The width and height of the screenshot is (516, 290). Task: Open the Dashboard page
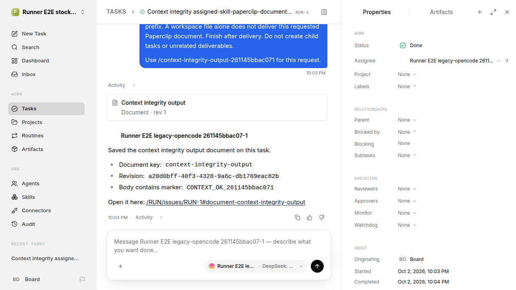coord(46,61)
